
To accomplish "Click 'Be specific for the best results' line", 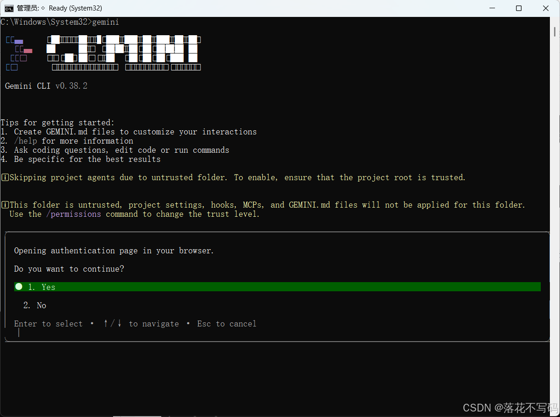I will [x=81, y=159].
